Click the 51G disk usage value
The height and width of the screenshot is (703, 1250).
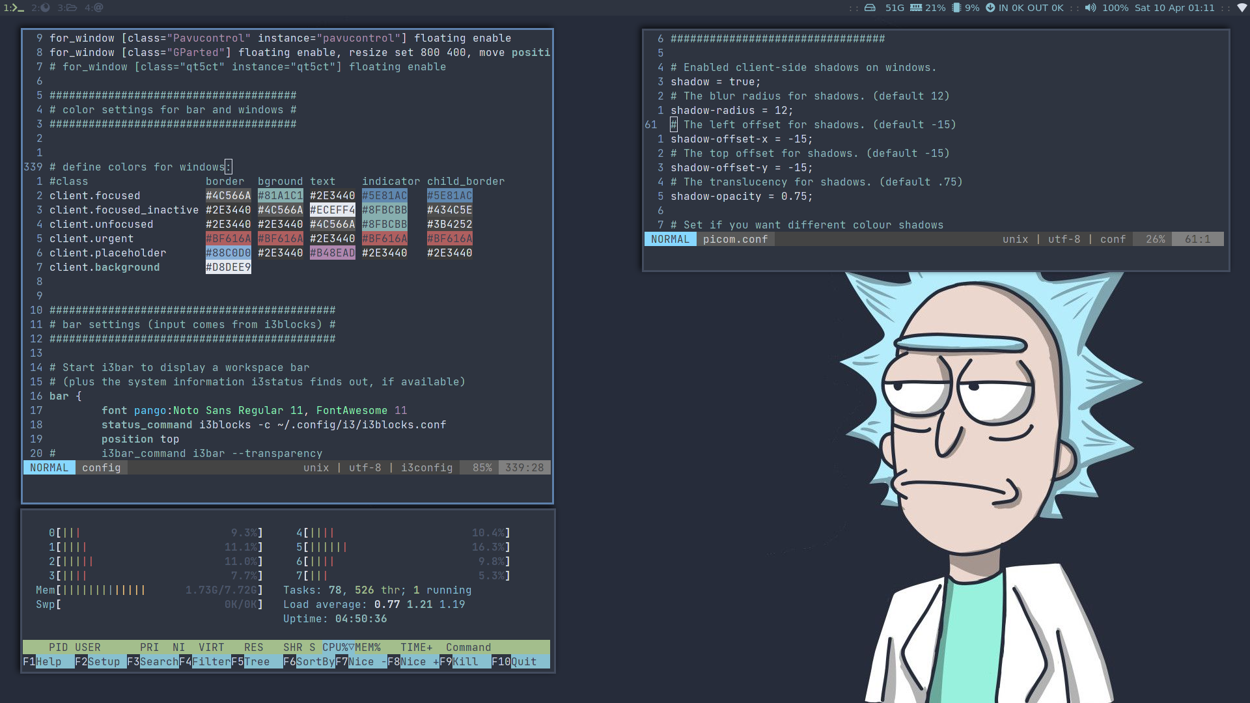(x=895, y=8)
